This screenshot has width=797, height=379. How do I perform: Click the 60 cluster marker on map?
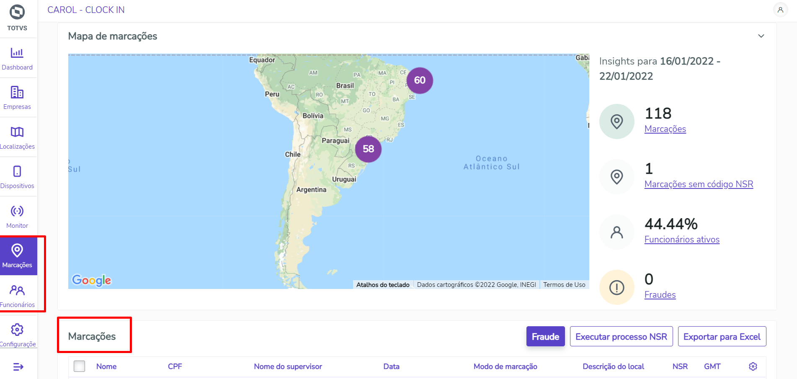coord(420,80)
